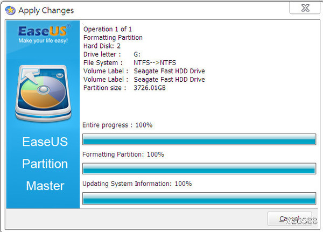
Task: Click the Updating System Information progress bar
Action: point(199,198)
